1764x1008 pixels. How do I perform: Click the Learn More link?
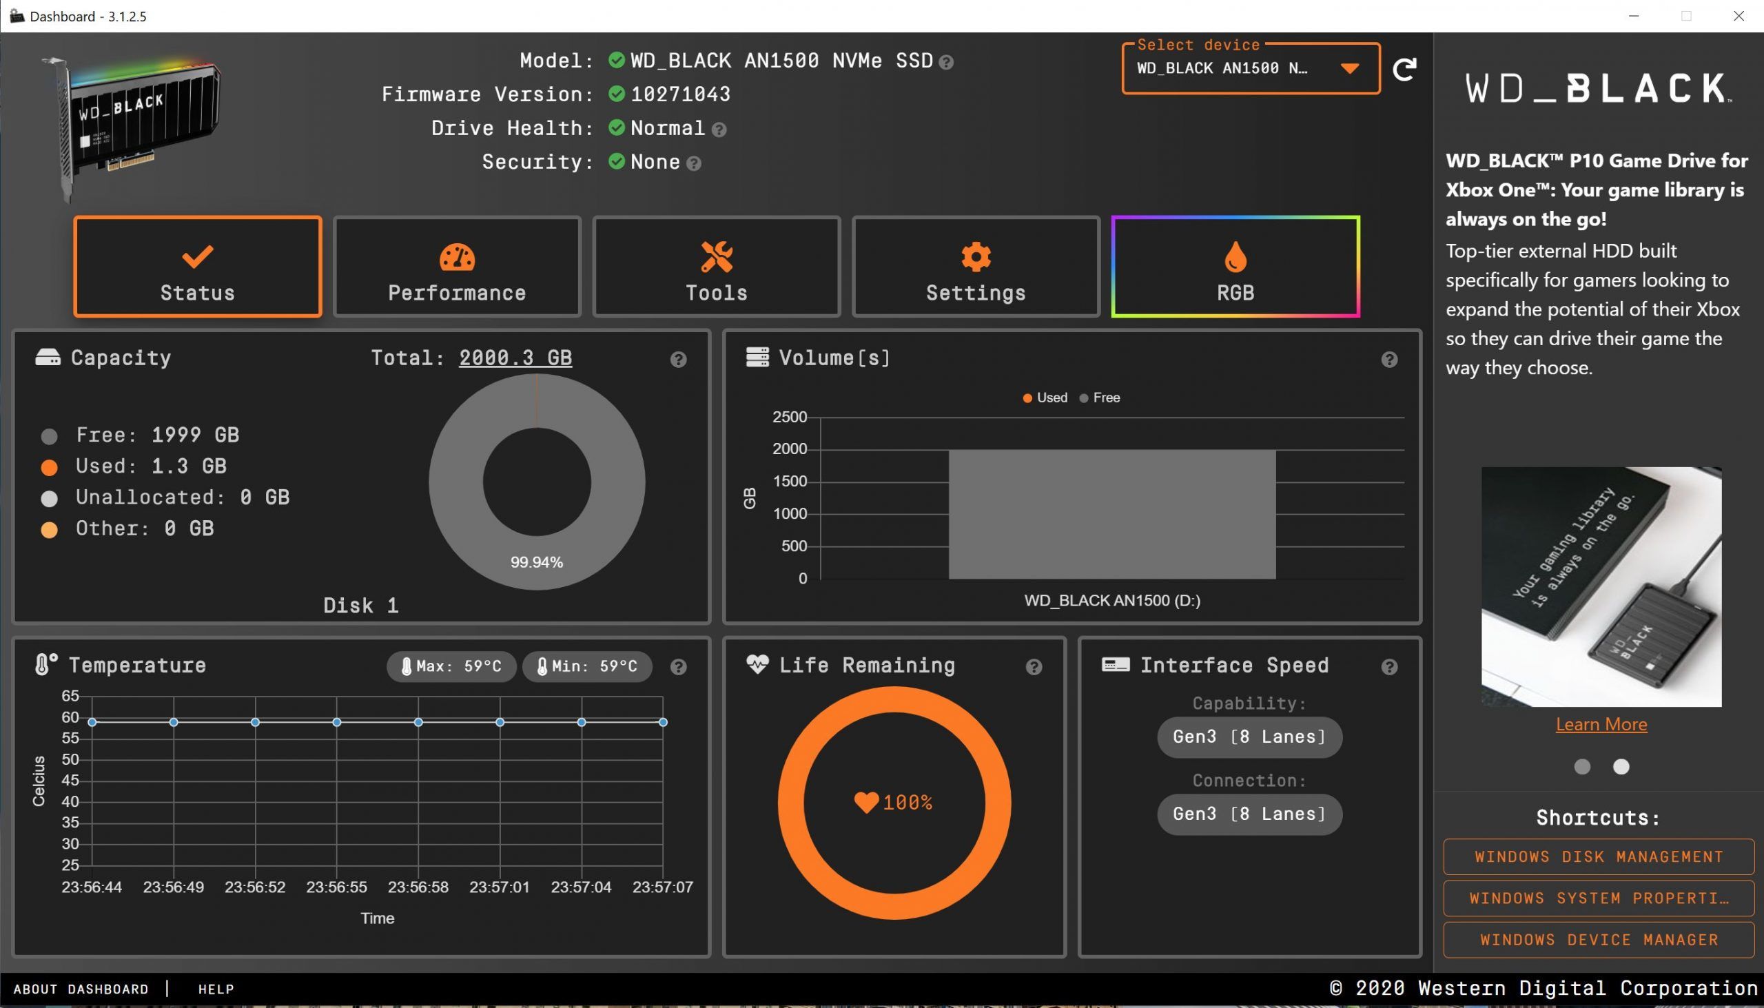point(1601,724)
